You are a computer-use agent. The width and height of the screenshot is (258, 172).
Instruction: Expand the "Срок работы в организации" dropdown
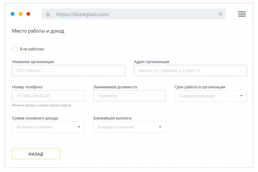(x=211, y=96)
